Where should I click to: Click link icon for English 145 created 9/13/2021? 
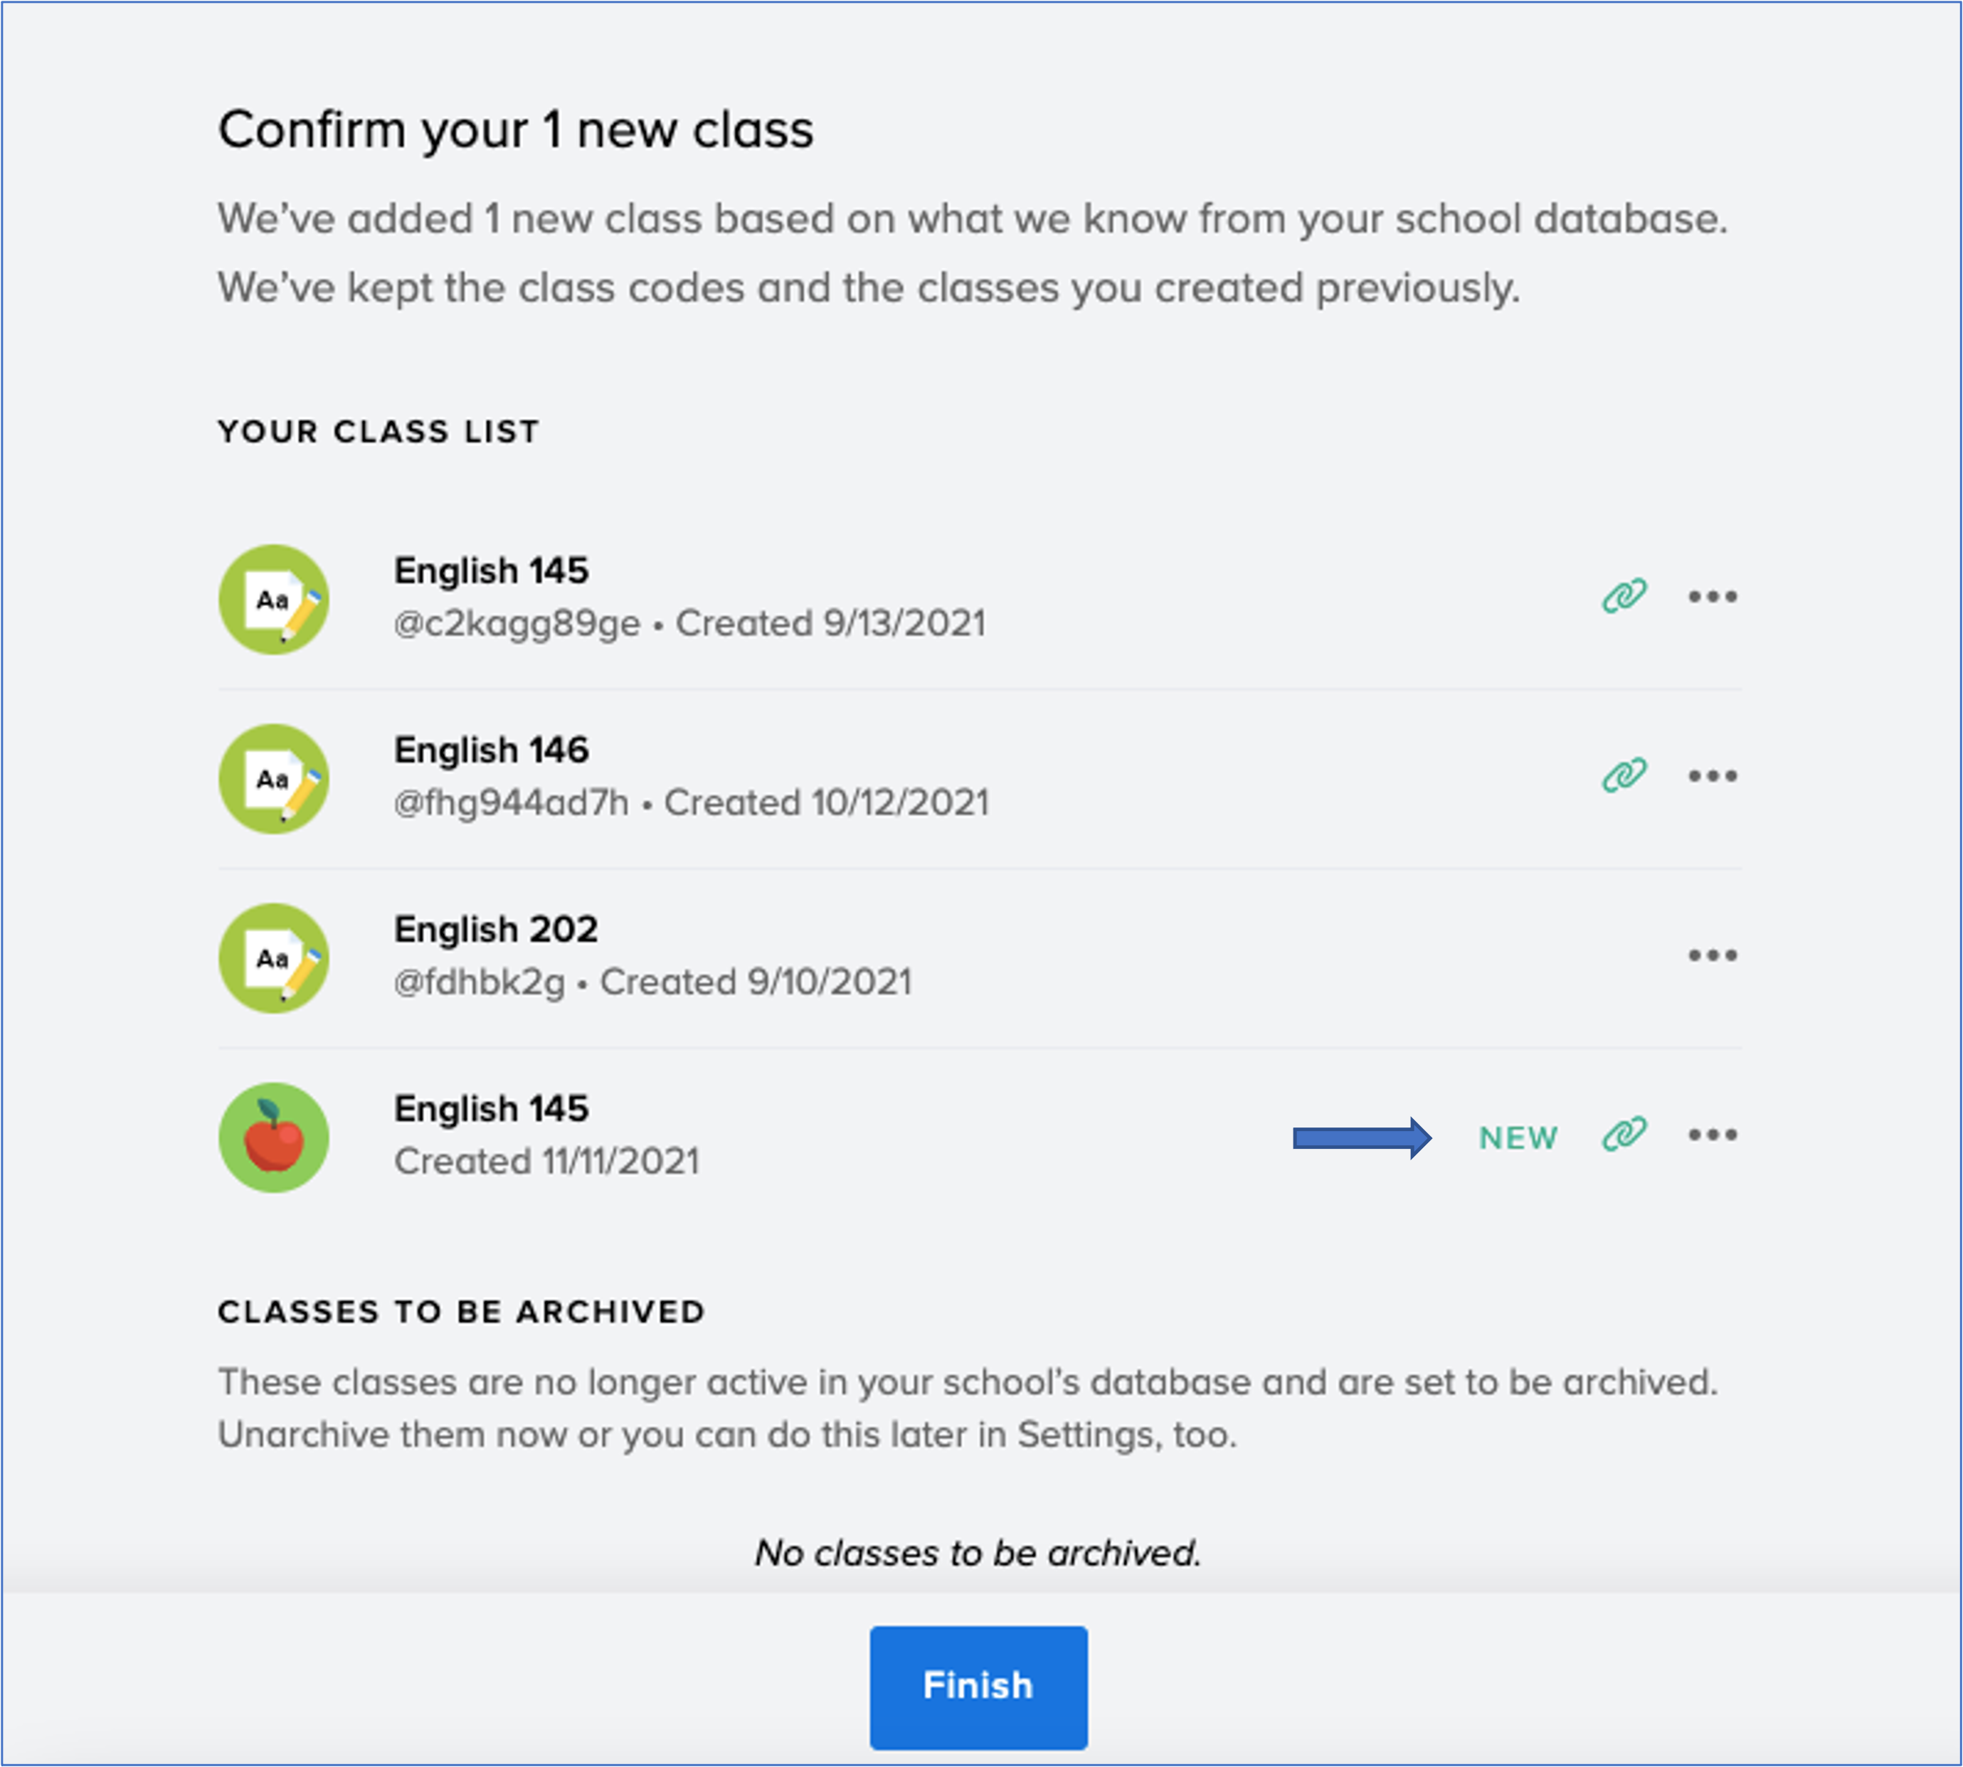tap(1623, 595)
